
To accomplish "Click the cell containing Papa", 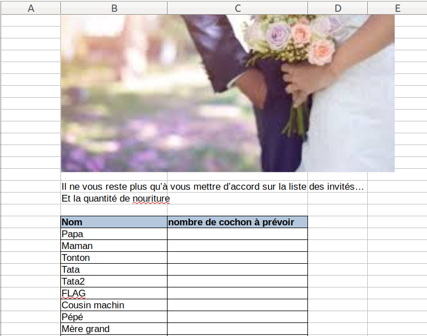I will tap(114, 234).
